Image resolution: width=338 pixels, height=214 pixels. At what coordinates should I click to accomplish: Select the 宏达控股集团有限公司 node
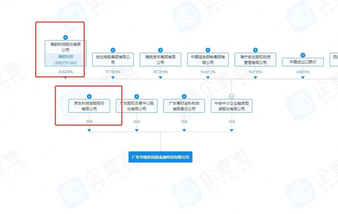pyautogui.click(x=113, y=60)
